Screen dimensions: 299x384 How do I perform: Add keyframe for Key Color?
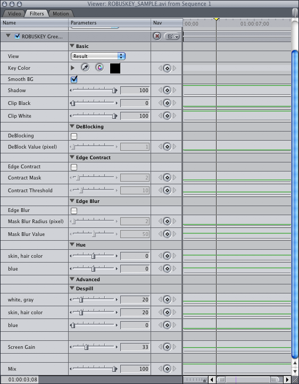[x=167, y=68]
